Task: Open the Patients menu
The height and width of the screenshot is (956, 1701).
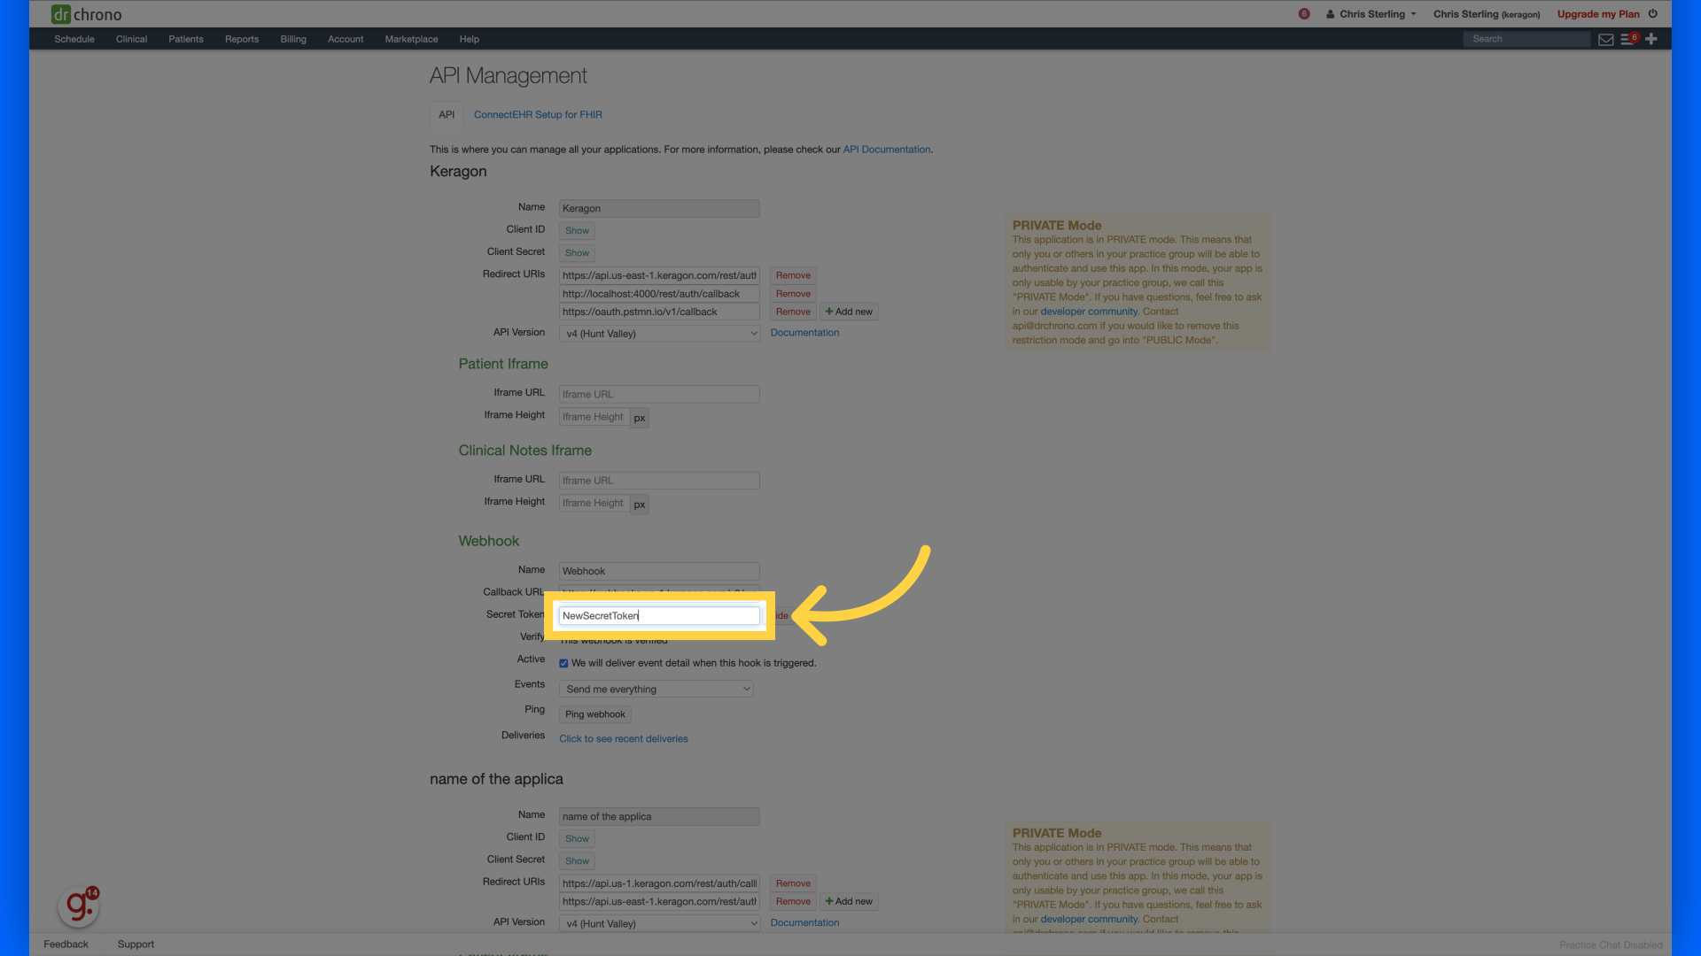Action: 186,39
